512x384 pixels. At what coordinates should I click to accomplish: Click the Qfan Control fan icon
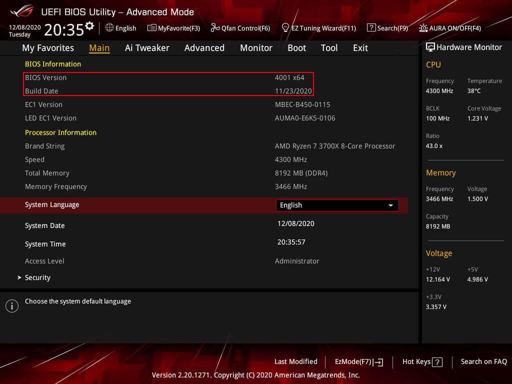215,28
